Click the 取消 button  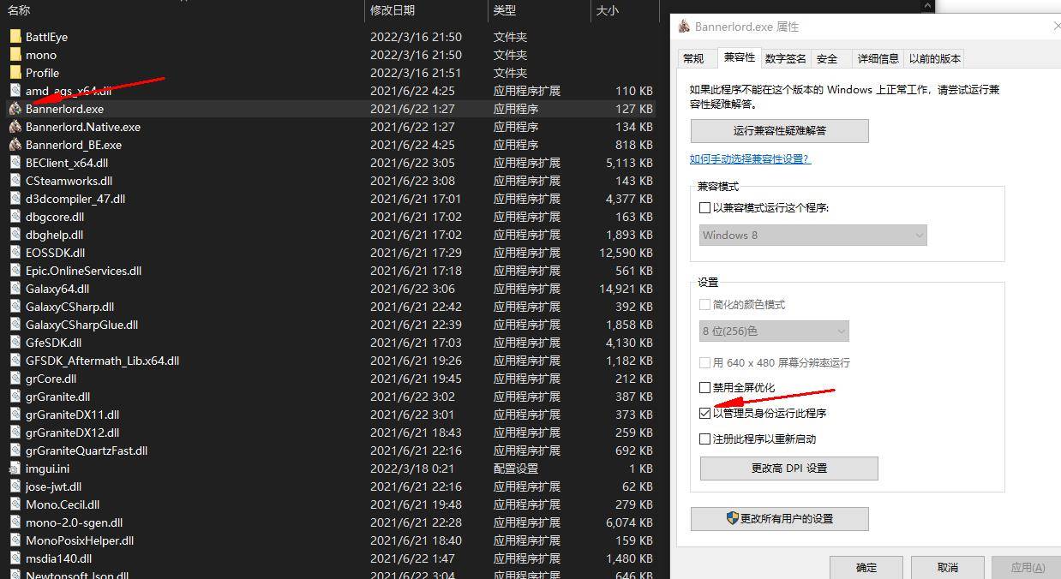click(947, 568)
